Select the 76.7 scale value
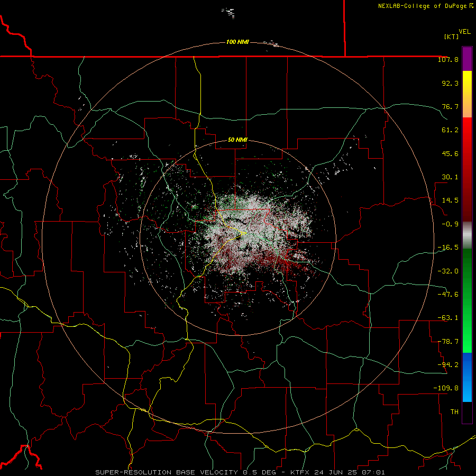The image size is (476, 476). click(x=450, y=106)
